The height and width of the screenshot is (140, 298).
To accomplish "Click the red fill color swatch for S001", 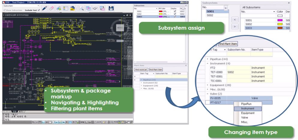I will coord(160,12).
